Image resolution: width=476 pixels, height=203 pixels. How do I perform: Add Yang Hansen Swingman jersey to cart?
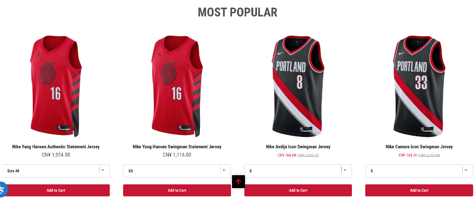point(177,190)
